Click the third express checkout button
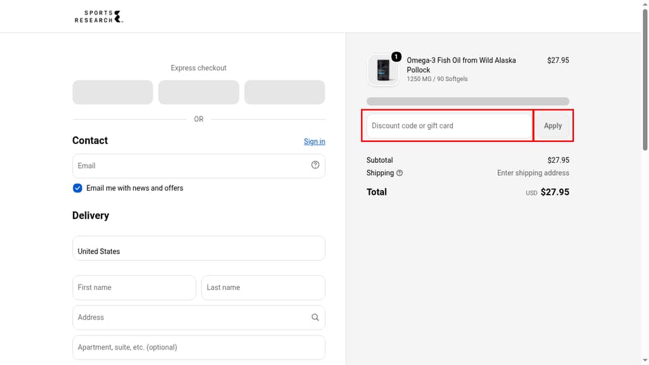The width and height of the screenshot is (649, 365). (x=285, y=93)
